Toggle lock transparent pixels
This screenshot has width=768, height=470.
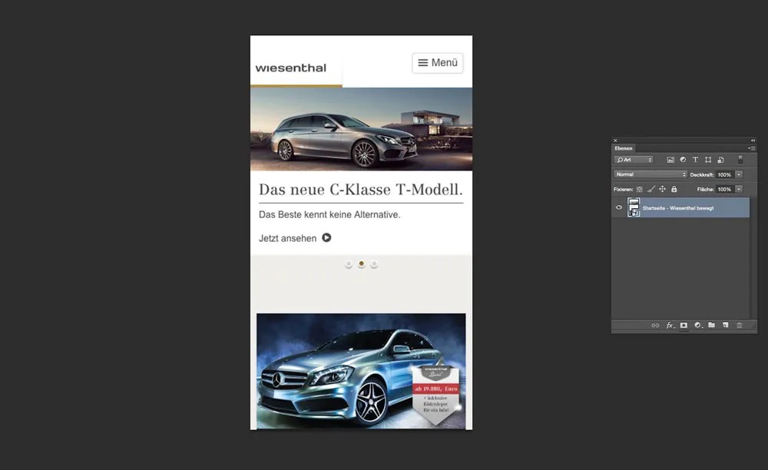tap(639, 189)
